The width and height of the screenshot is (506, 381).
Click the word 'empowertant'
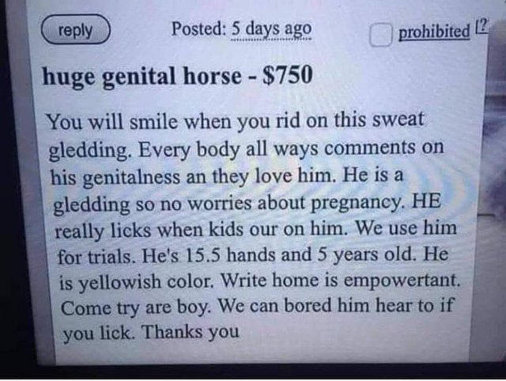click(x=398, y=279)
